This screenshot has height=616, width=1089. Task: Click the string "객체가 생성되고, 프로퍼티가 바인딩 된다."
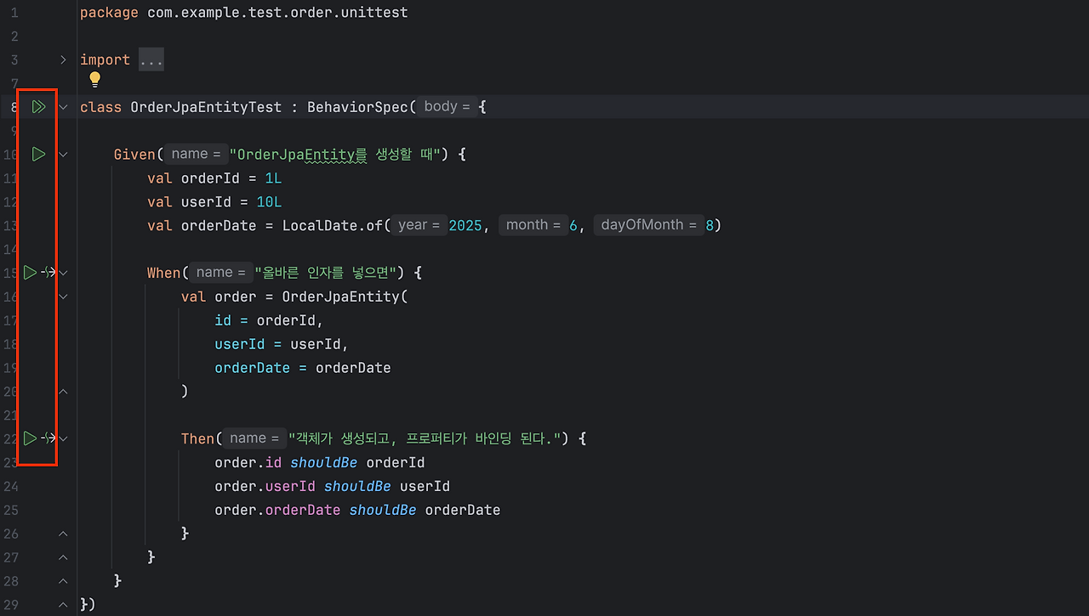(425, 438)
